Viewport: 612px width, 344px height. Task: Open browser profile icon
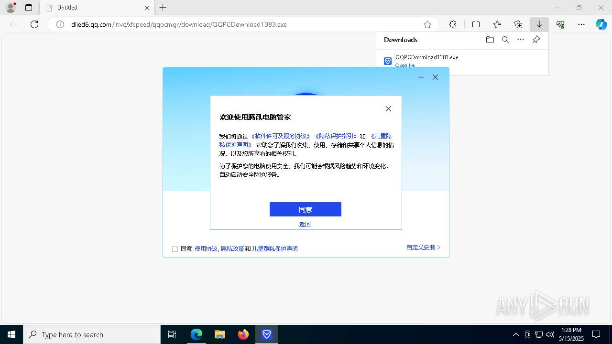pos(11,8)
